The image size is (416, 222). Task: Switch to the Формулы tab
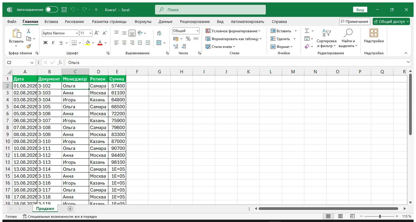pyautogui.click(x=143, y=22)
